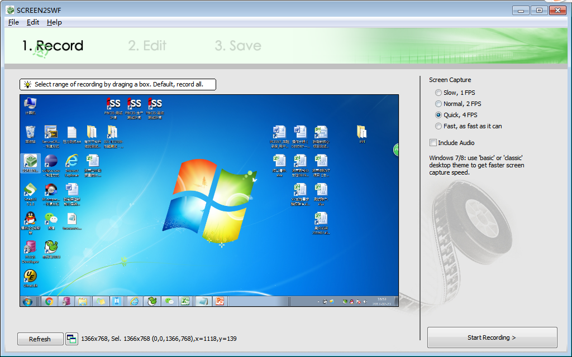Click the PLSQL Developer icon in preview
The height and width of the screenshot is (357, 572).
coord(30,252)
